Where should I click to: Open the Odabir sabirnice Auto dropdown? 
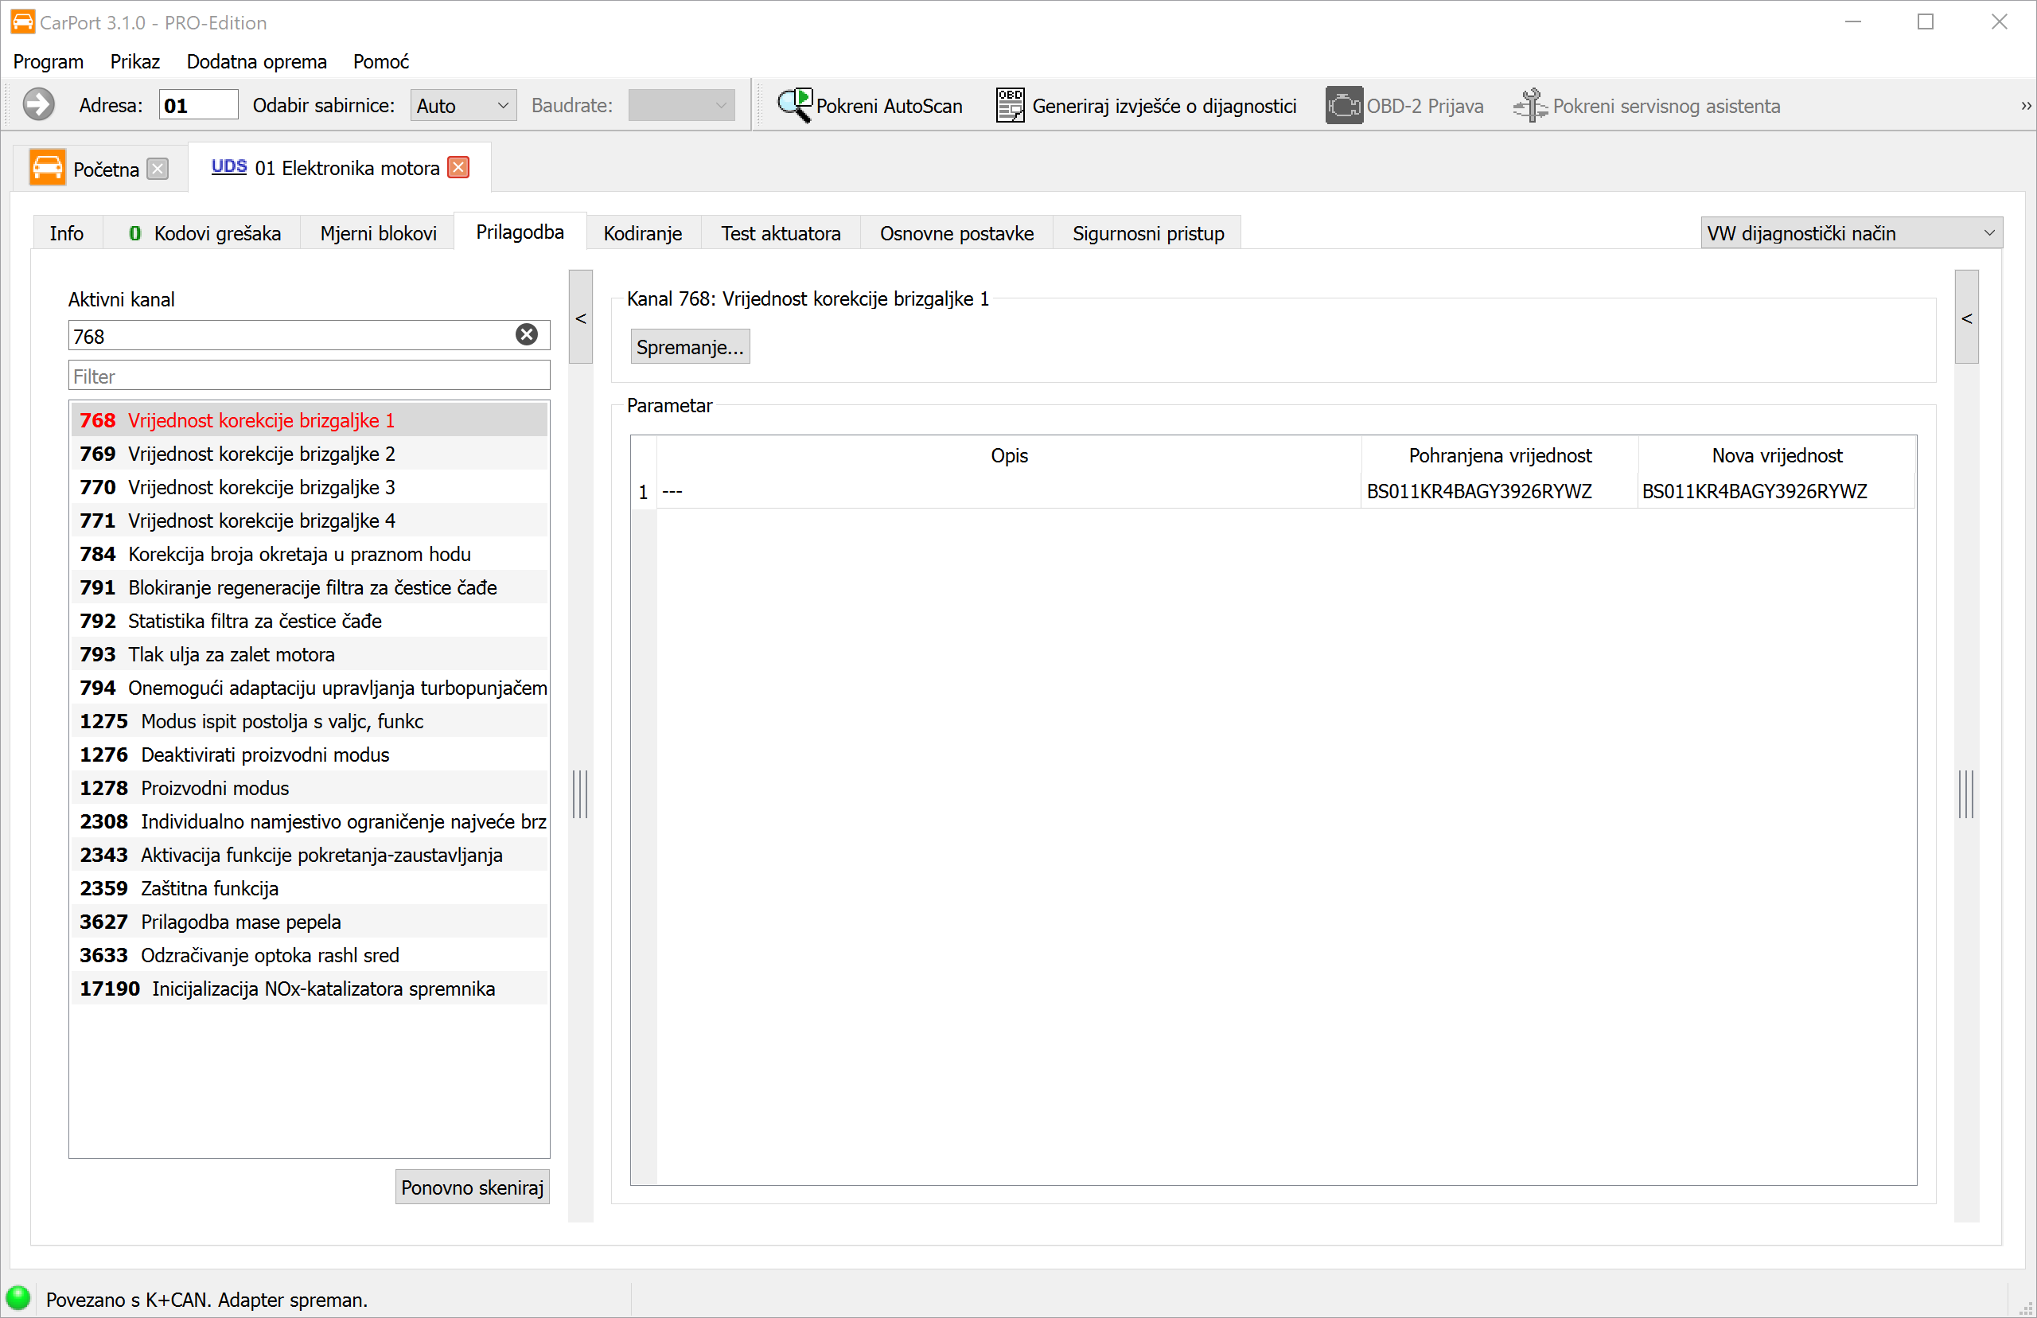click(463, 105)
